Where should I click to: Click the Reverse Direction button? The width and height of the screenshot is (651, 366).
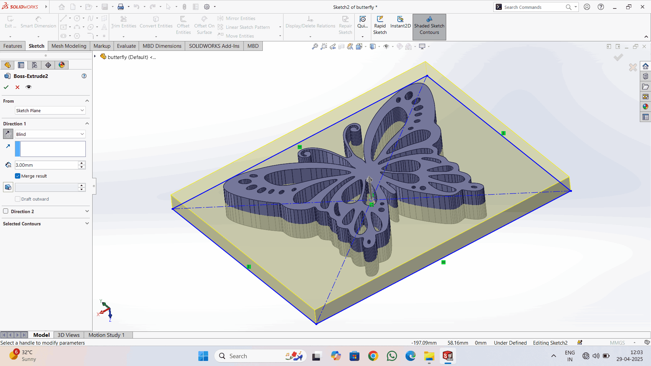coord(8,134)
